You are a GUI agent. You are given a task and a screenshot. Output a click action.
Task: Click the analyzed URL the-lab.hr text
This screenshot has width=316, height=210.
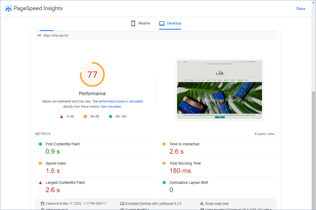(56, 35)
